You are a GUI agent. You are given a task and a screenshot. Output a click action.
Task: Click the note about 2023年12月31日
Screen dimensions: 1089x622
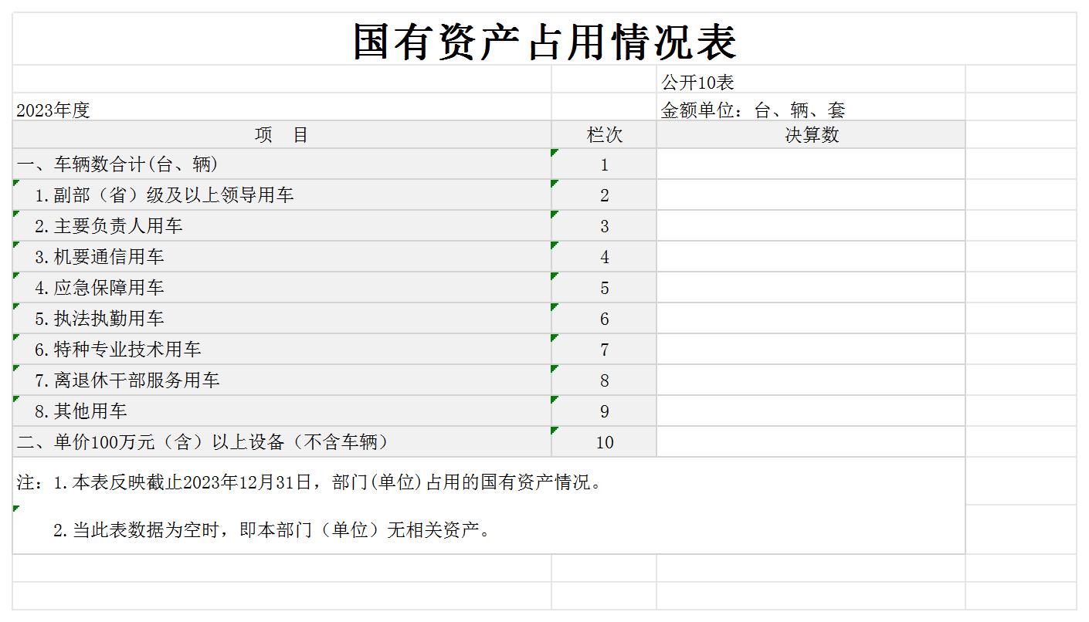coord(309,483)
